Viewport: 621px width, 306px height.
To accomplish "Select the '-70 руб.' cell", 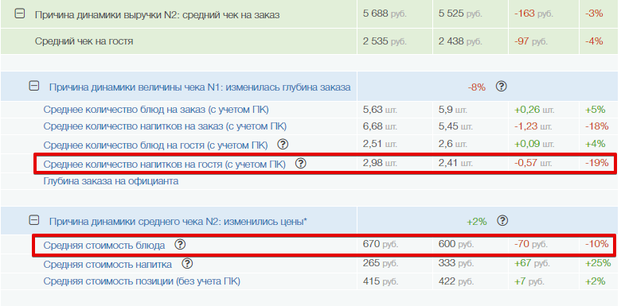I will pos(531,244).
